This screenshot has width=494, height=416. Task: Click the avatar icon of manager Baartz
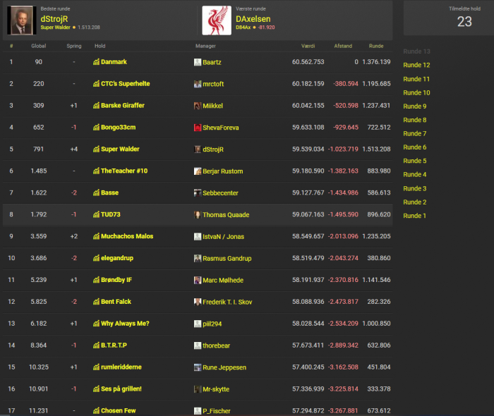point(198,62)
